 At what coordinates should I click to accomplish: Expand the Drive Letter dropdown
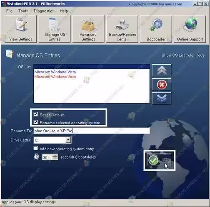click(68, 140)
